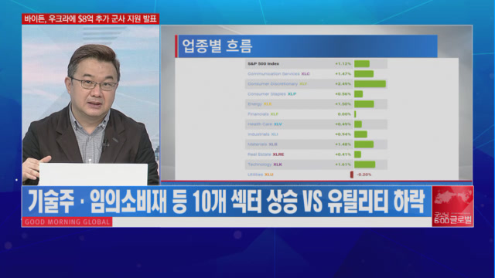495x278 pixels.
Task: Click the -0.20% Utilities value
Action: click(x=364, y=175)
